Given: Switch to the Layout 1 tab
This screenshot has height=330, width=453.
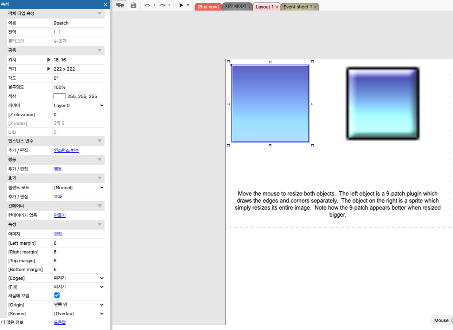Looking at the screenshot, I should point(264,7).
